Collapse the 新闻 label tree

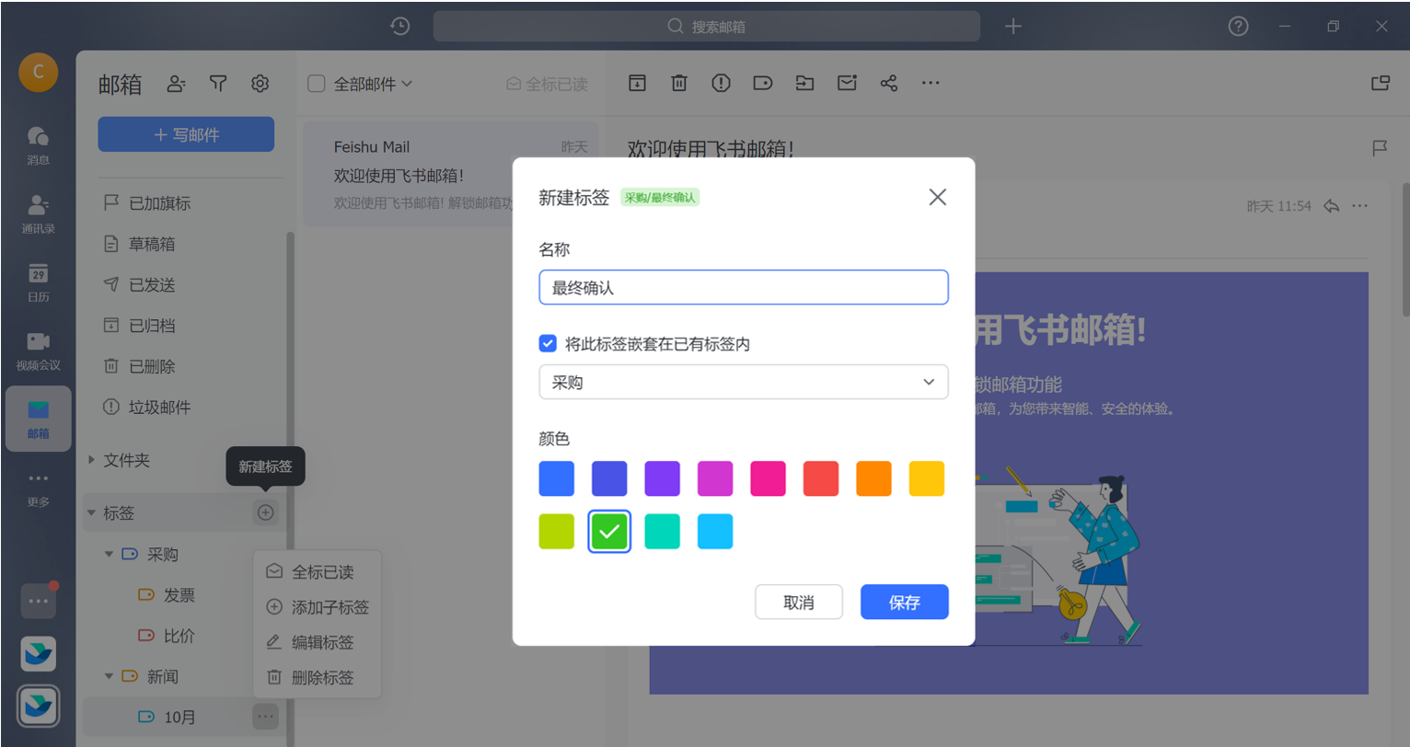click(x=109, y=676)
